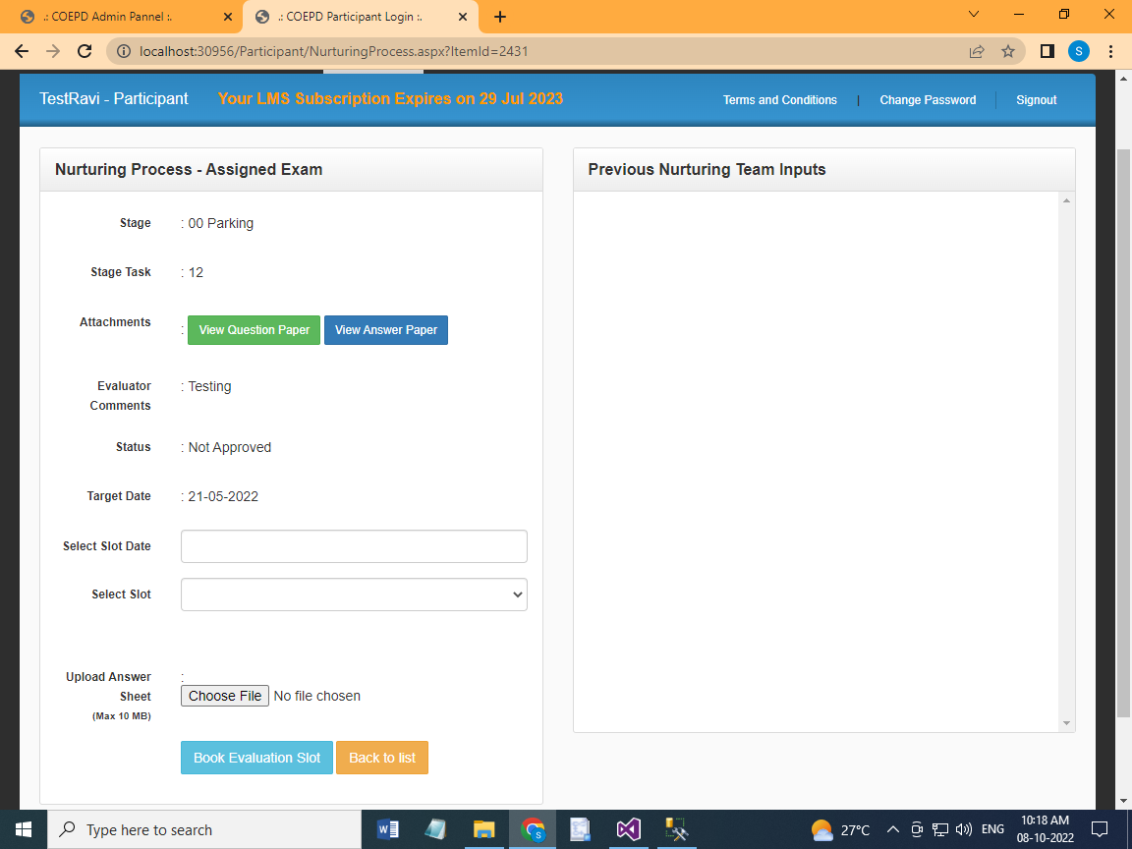1132x849 pixels.
Task: Bookmark this page with the star icon
Action: pos(1007,51)
